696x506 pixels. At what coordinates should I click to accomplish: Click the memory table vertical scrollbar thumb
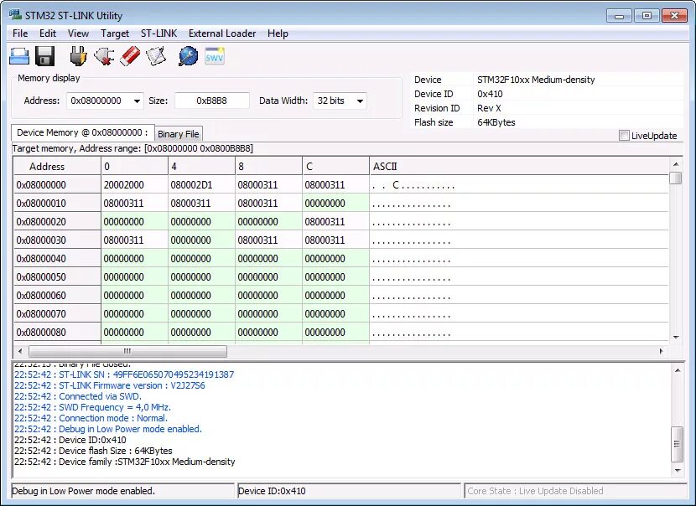676,178
